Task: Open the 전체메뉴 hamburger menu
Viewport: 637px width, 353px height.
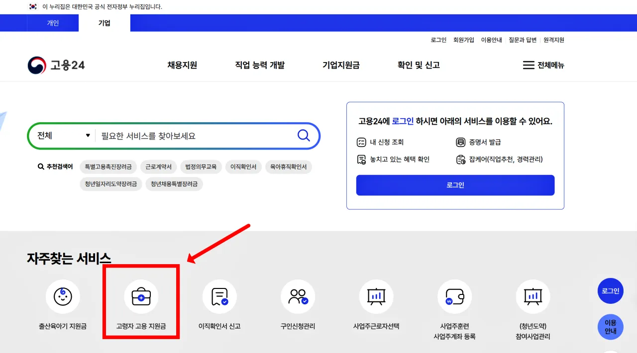Action: (543, 65)
